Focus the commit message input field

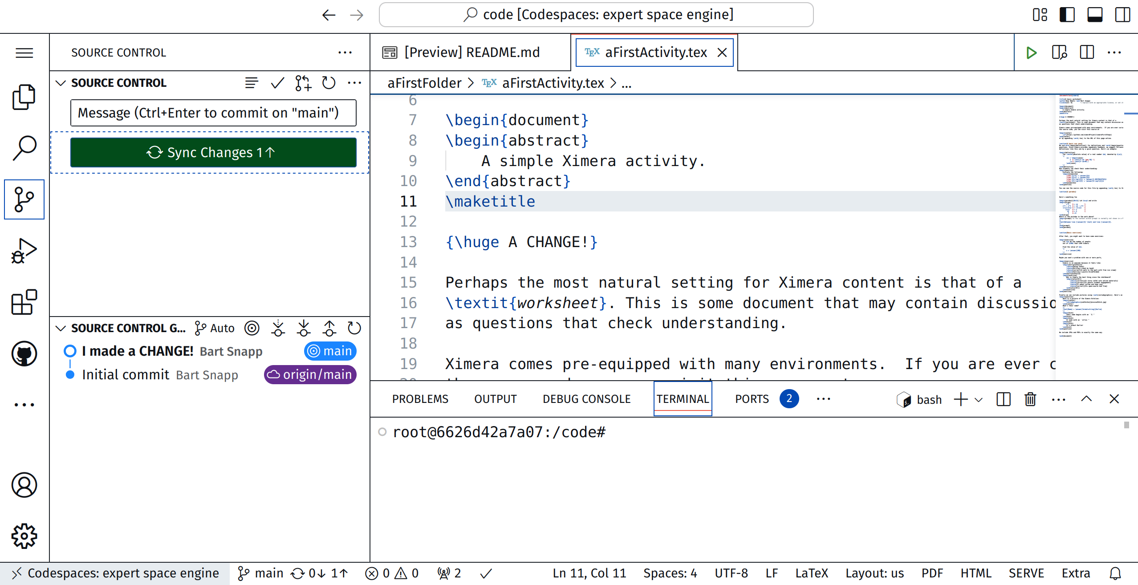click(213, 113)
